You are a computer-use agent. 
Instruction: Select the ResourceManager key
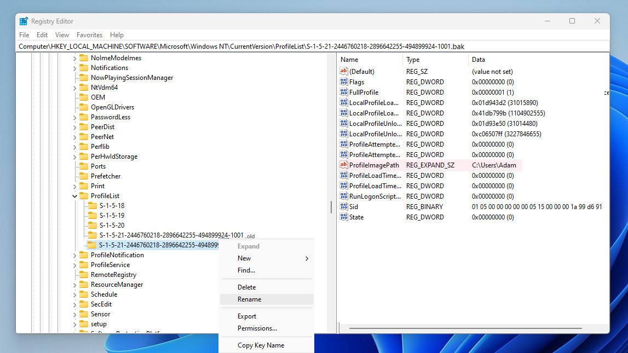click(117, 285)
